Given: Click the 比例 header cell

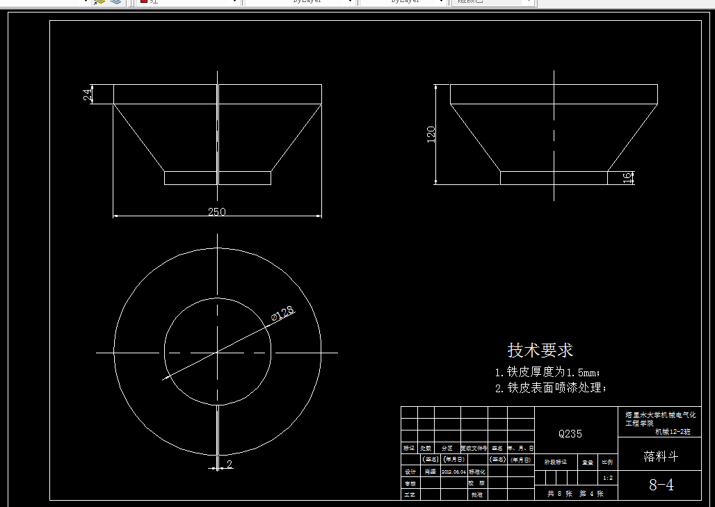Looking at the screenshot, I should [607, 462].
